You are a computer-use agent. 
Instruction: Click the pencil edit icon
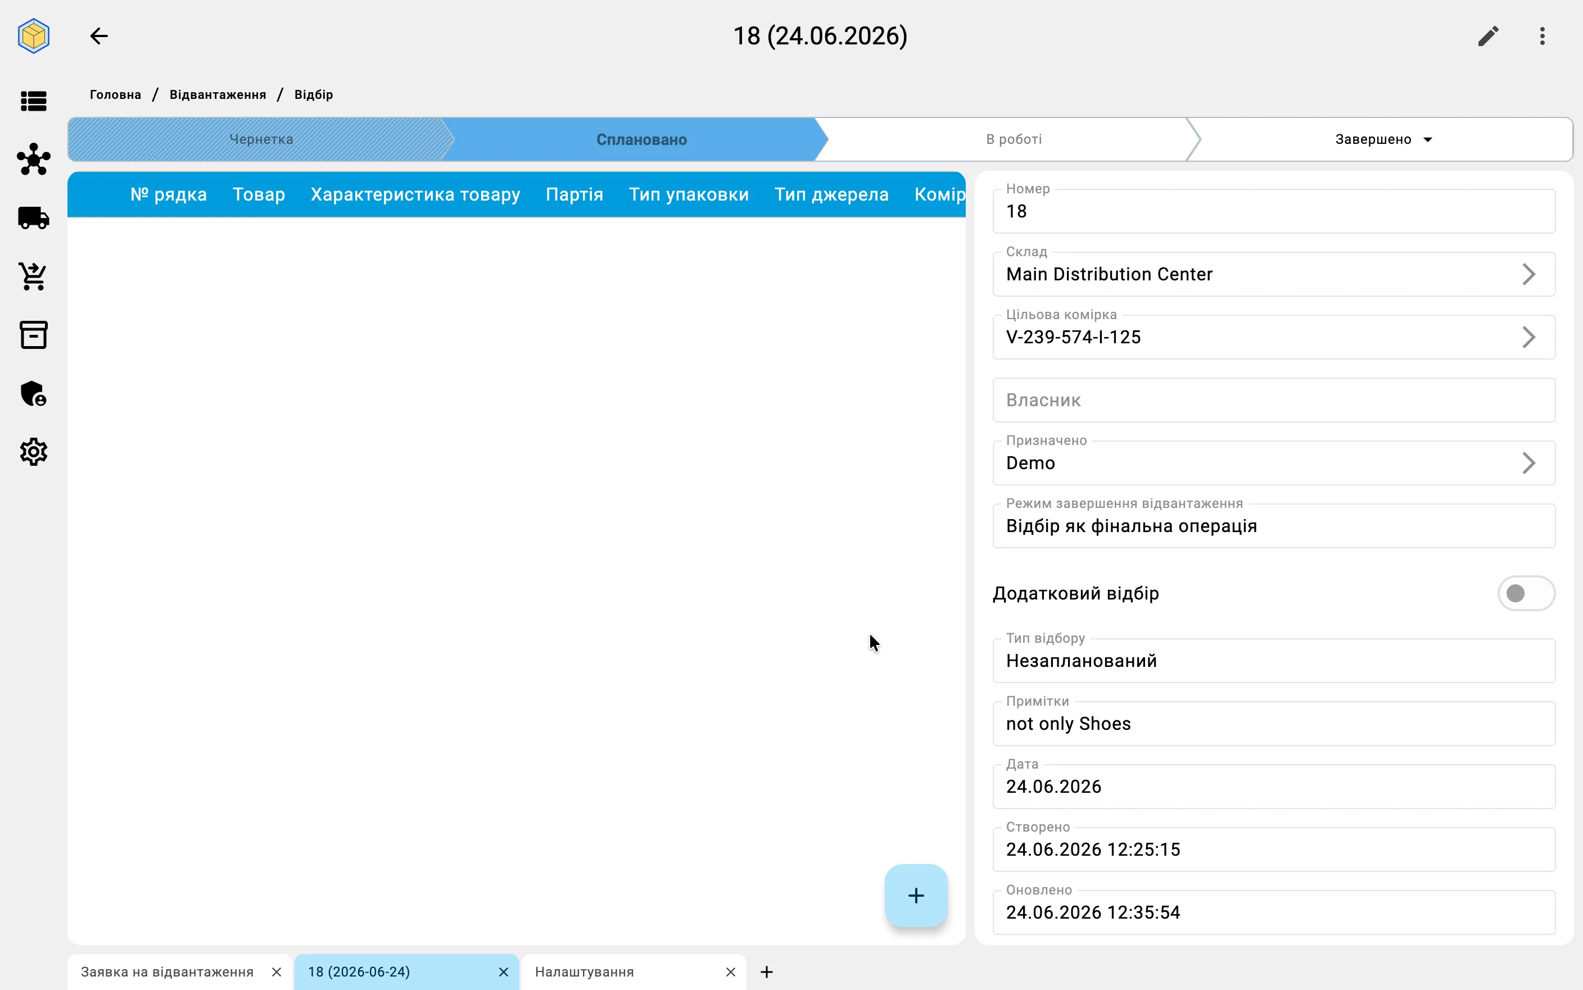coord(1488,36)
